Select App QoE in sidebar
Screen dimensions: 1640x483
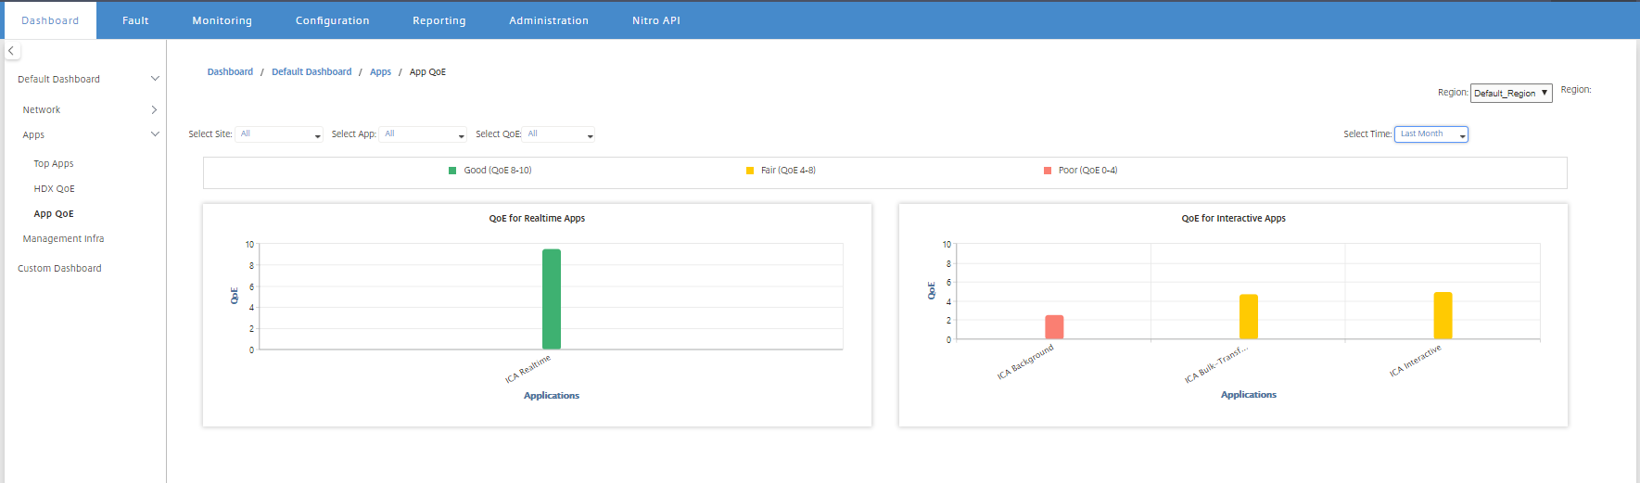click(x=54, y=213)
